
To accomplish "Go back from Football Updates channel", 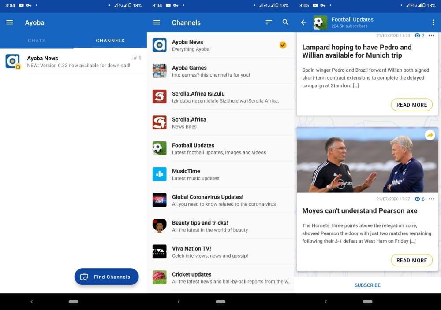I will click(304, 22).
